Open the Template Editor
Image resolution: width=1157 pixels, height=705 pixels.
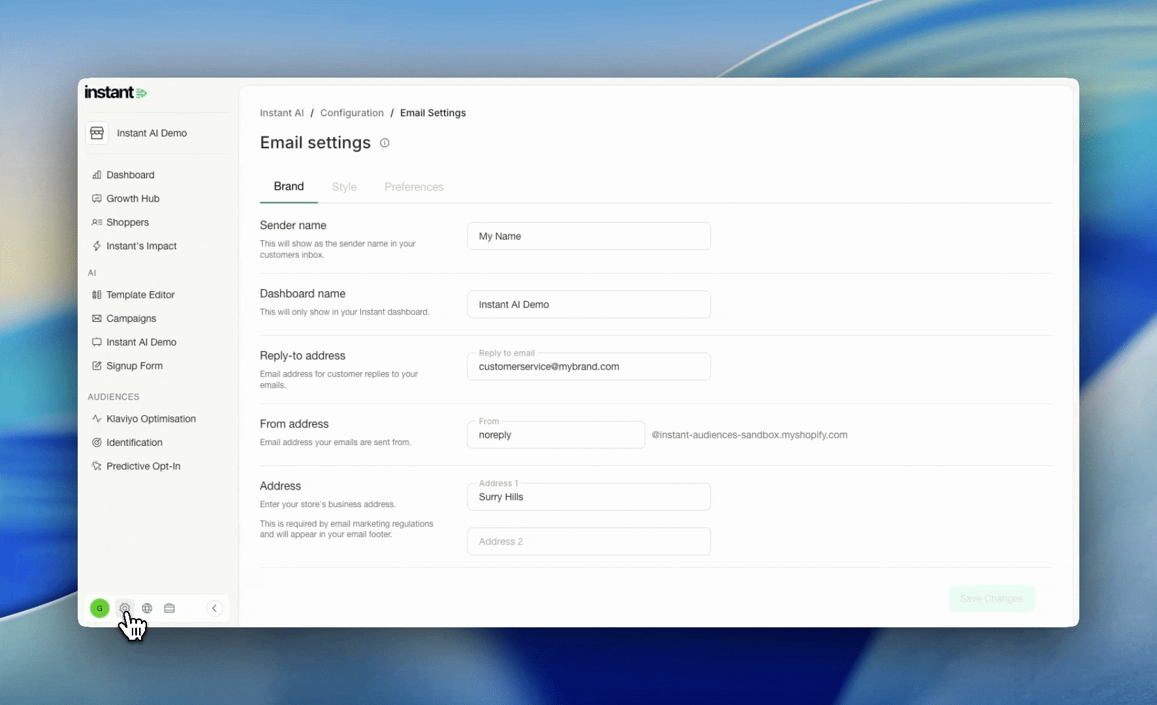140,294
